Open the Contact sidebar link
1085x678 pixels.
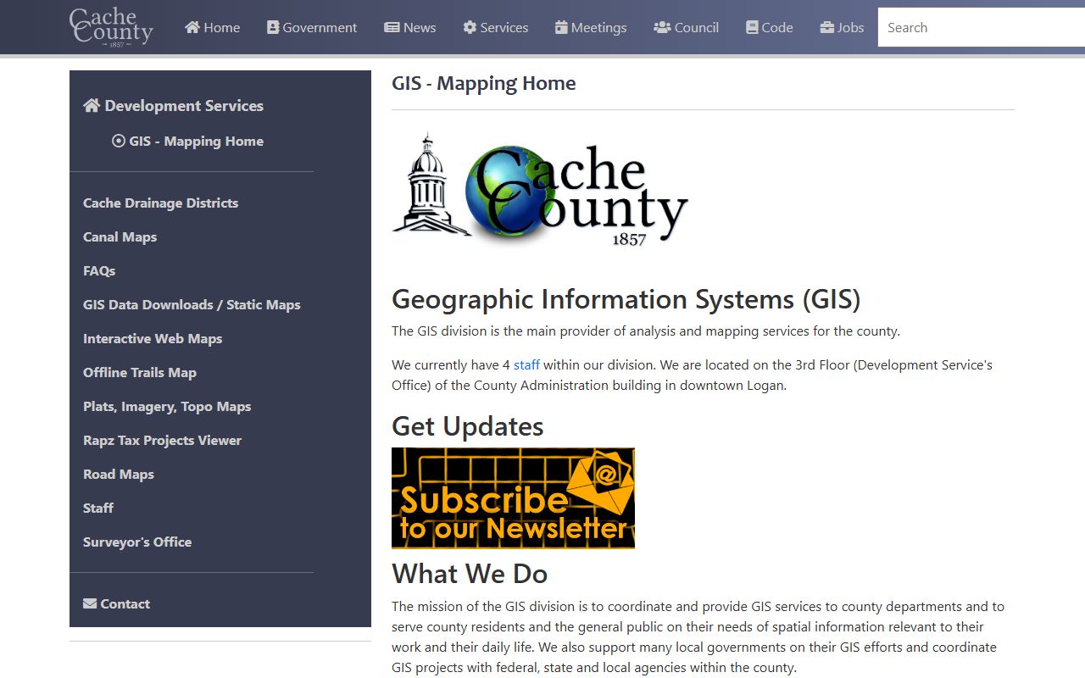(x=116, y=603)
